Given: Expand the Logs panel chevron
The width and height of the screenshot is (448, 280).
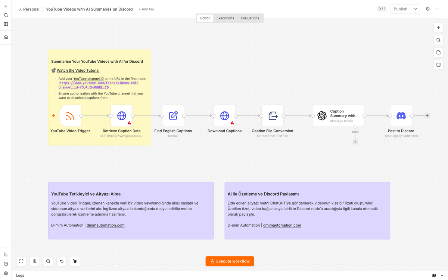Looking at the screenshot, I should click(442, 276).
